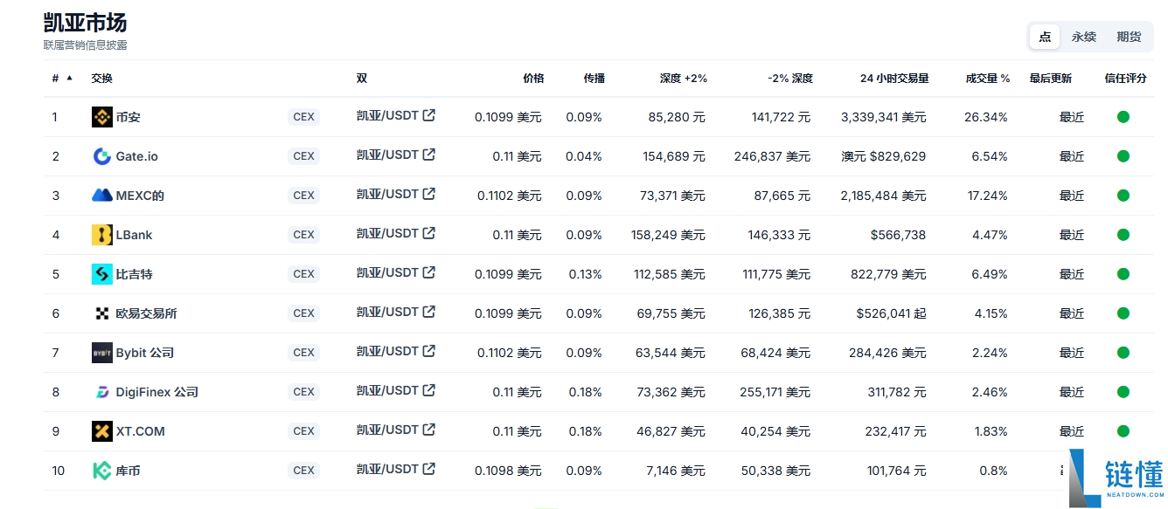This screenshot has width=1168, height=509.
Task: Click the KuCoin (库币) logo icon
Action: coord(102,471)
